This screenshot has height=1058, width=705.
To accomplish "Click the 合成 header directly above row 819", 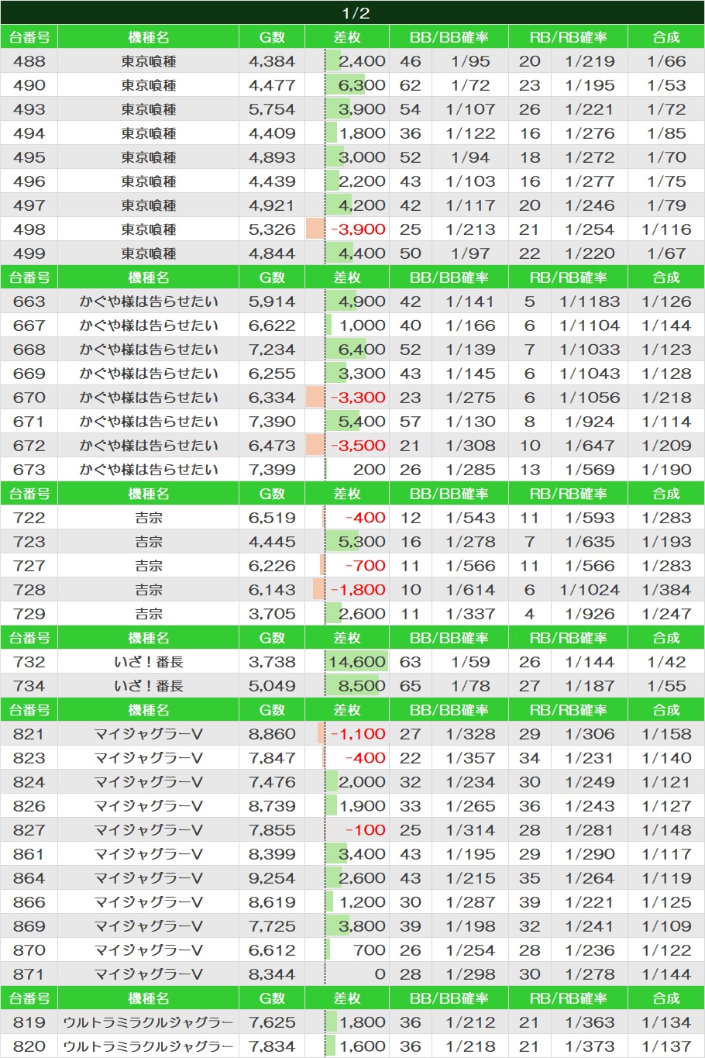I will [x=666, y=998].
